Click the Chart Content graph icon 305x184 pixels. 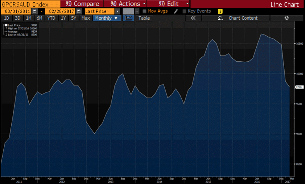220,18
